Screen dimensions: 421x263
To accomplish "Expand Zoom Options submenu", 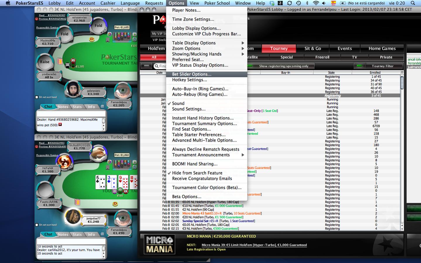I will [x=207, y=48].
